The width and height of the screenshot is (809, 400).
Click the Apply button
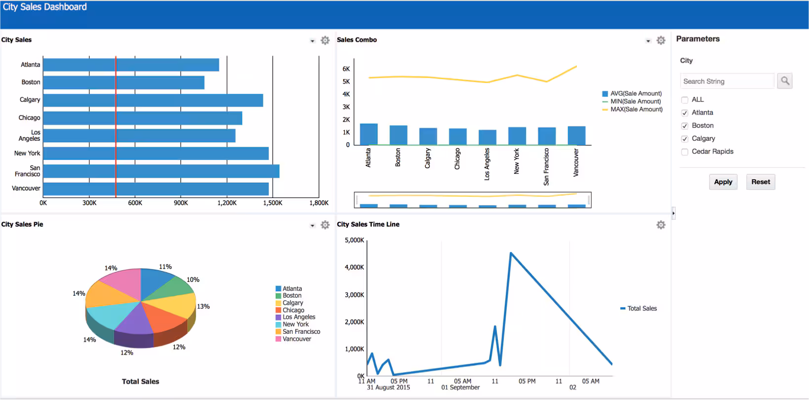pos(723,182)
